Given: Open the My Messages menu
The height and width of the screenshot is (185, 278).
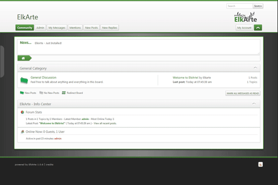Looking at the screenshot, I should tap(57, 28).
